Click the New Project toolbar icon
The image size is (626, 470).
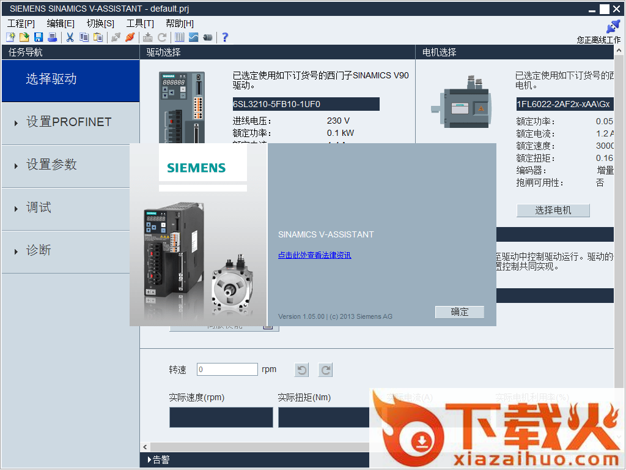11,37
